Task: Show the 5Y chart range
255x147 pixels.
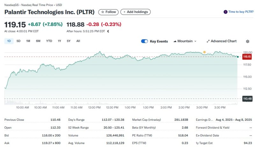Action: (69, 41)
